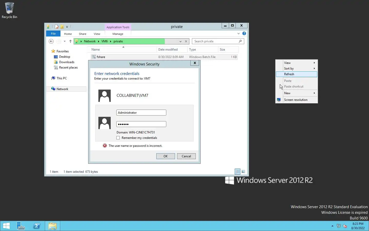This screenshot has height=231, width=369.
Task: Switch to details view icon
Action: tap(238, 172)
